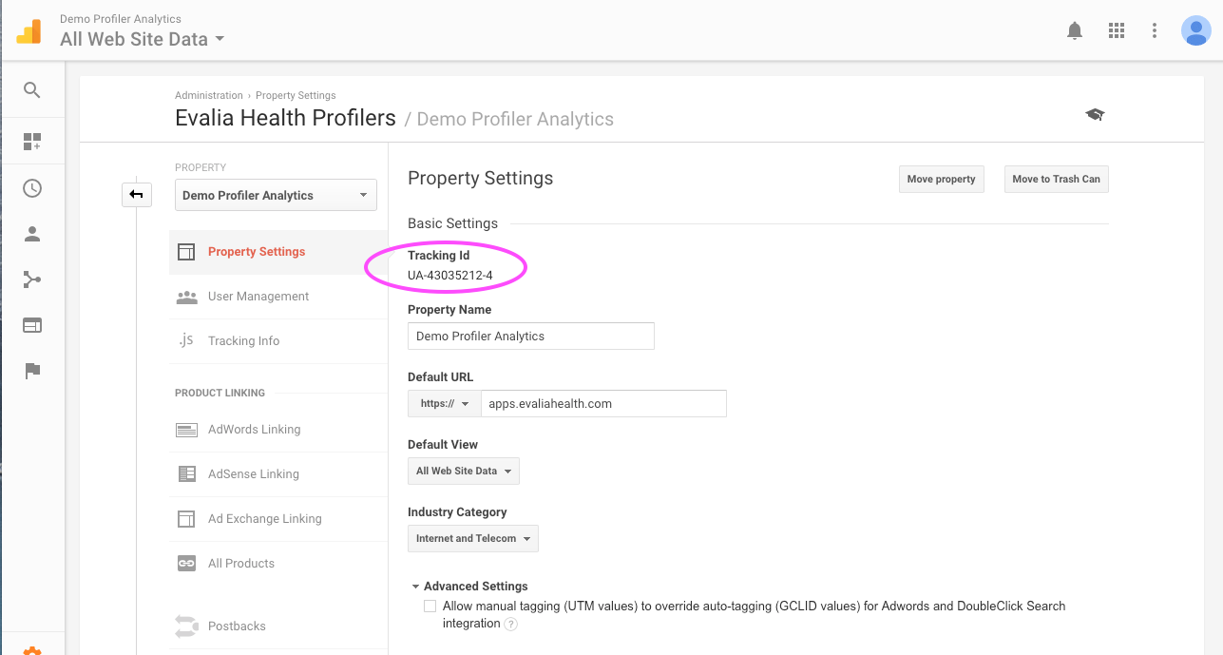
Task: Open the user account avatar
Action: [x=1195, y=30]
